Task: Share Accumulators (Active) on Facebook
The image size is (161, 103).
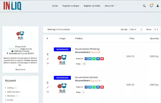Action: pyautogui.click(x=86, y=87)
